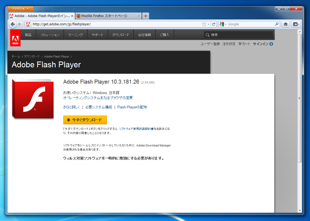Click the blue info icon beside サインイン
The image size is (310, 221).
tap(271, 44)
